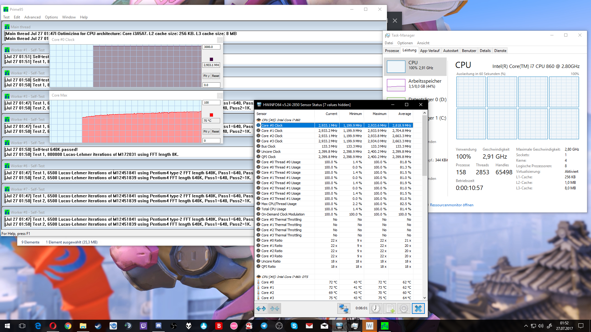Click the Core #0 Clock purple color swatch
The image size is (591, 332).
point(211,59)
